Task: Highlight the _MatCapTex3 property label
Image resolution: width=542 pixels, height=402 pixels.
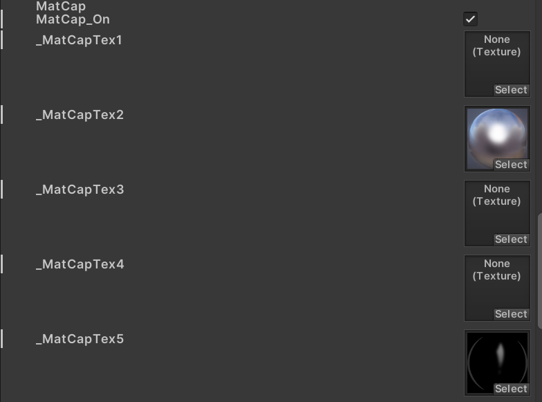Action: [80, 190]
